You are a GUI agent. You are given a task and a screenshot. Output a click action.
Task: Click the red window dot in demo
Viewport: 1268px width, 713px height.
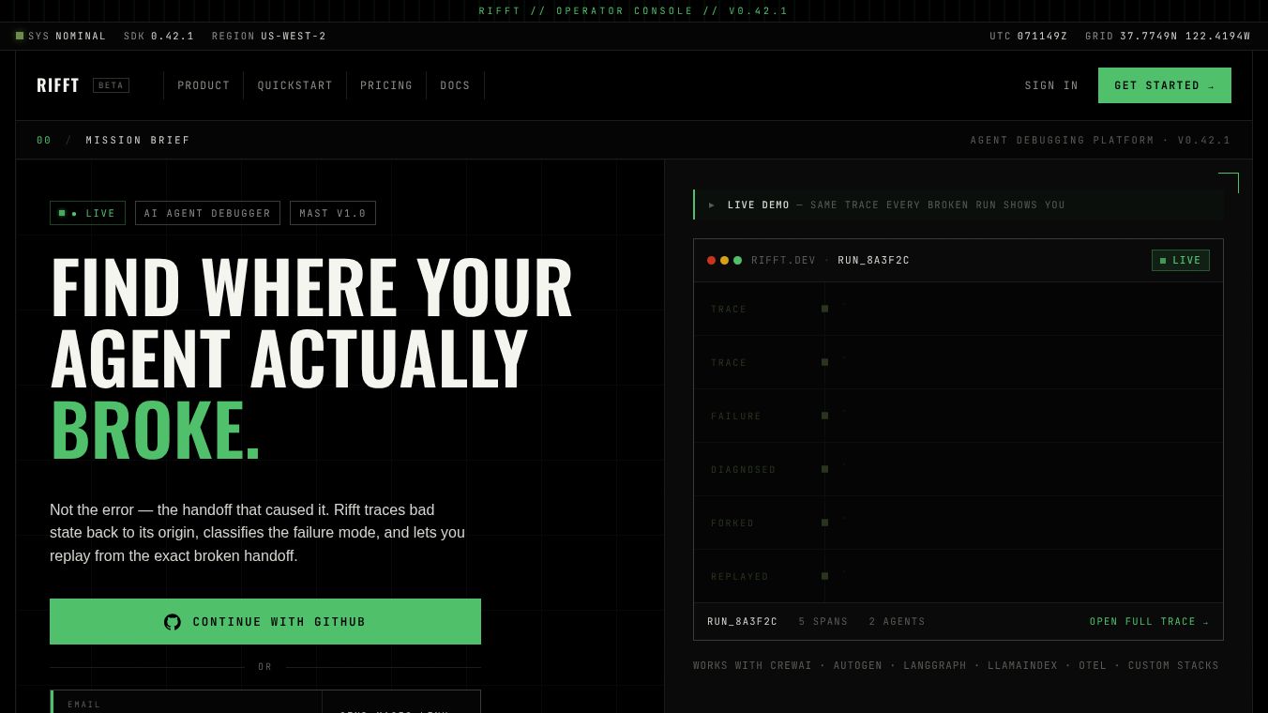pos(711,260)
